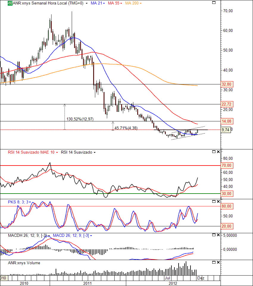The height and width of the screenshot is (286, 253).
Task: Maximize the ANR:xnys Volume panel
Action: click(x=214, y=262)
